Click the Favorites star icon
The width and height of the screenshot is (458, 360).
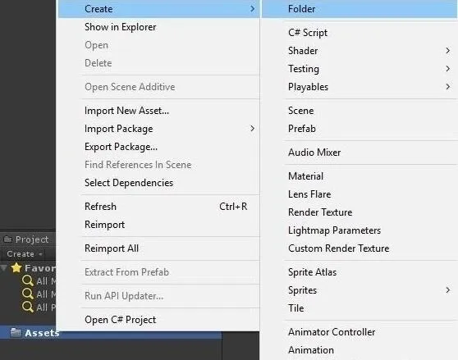pos(16,267)
